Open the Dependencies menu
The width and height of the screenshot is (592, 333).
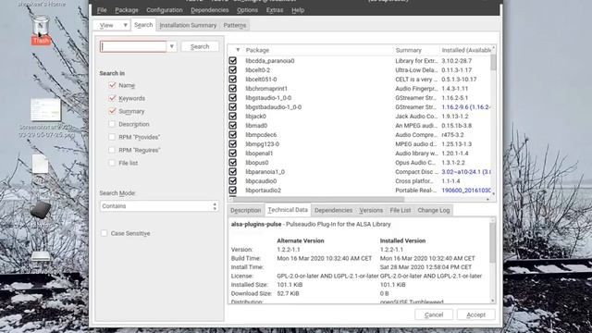210,10
